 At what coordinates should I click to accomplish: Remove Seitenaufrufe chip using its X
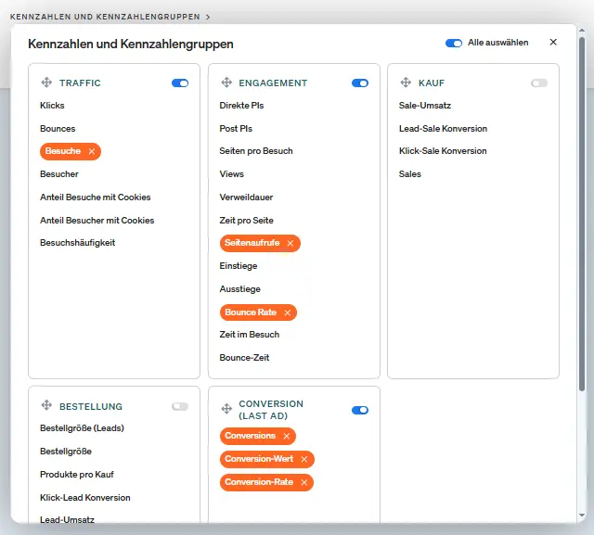pyautogui.click(x=291, y=243)
